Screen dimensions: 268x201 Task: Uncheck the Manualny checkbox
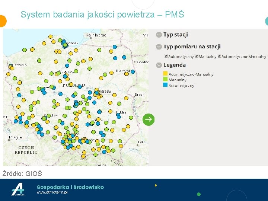197,56
